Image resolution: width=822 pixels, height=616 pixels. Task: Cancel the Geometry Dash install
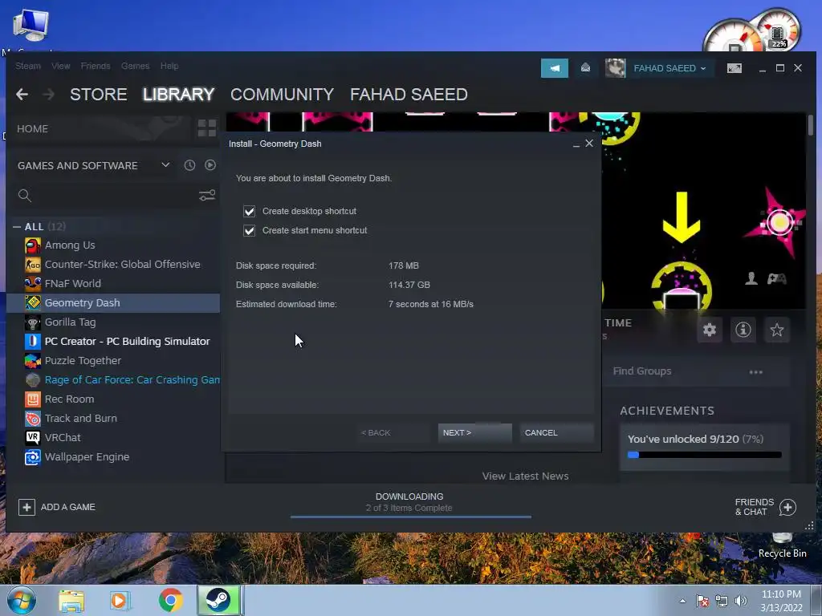point(557,432)
